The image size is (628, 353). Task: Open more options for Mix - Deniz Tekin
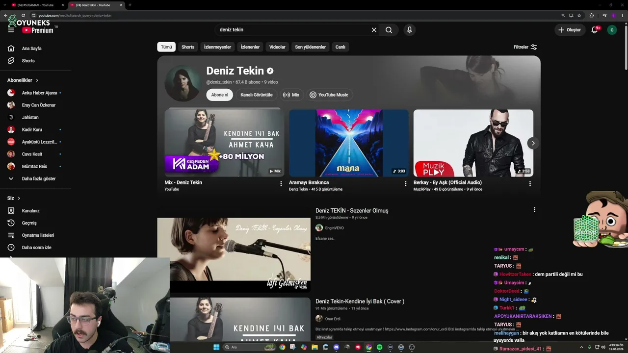tap(281, 184)
